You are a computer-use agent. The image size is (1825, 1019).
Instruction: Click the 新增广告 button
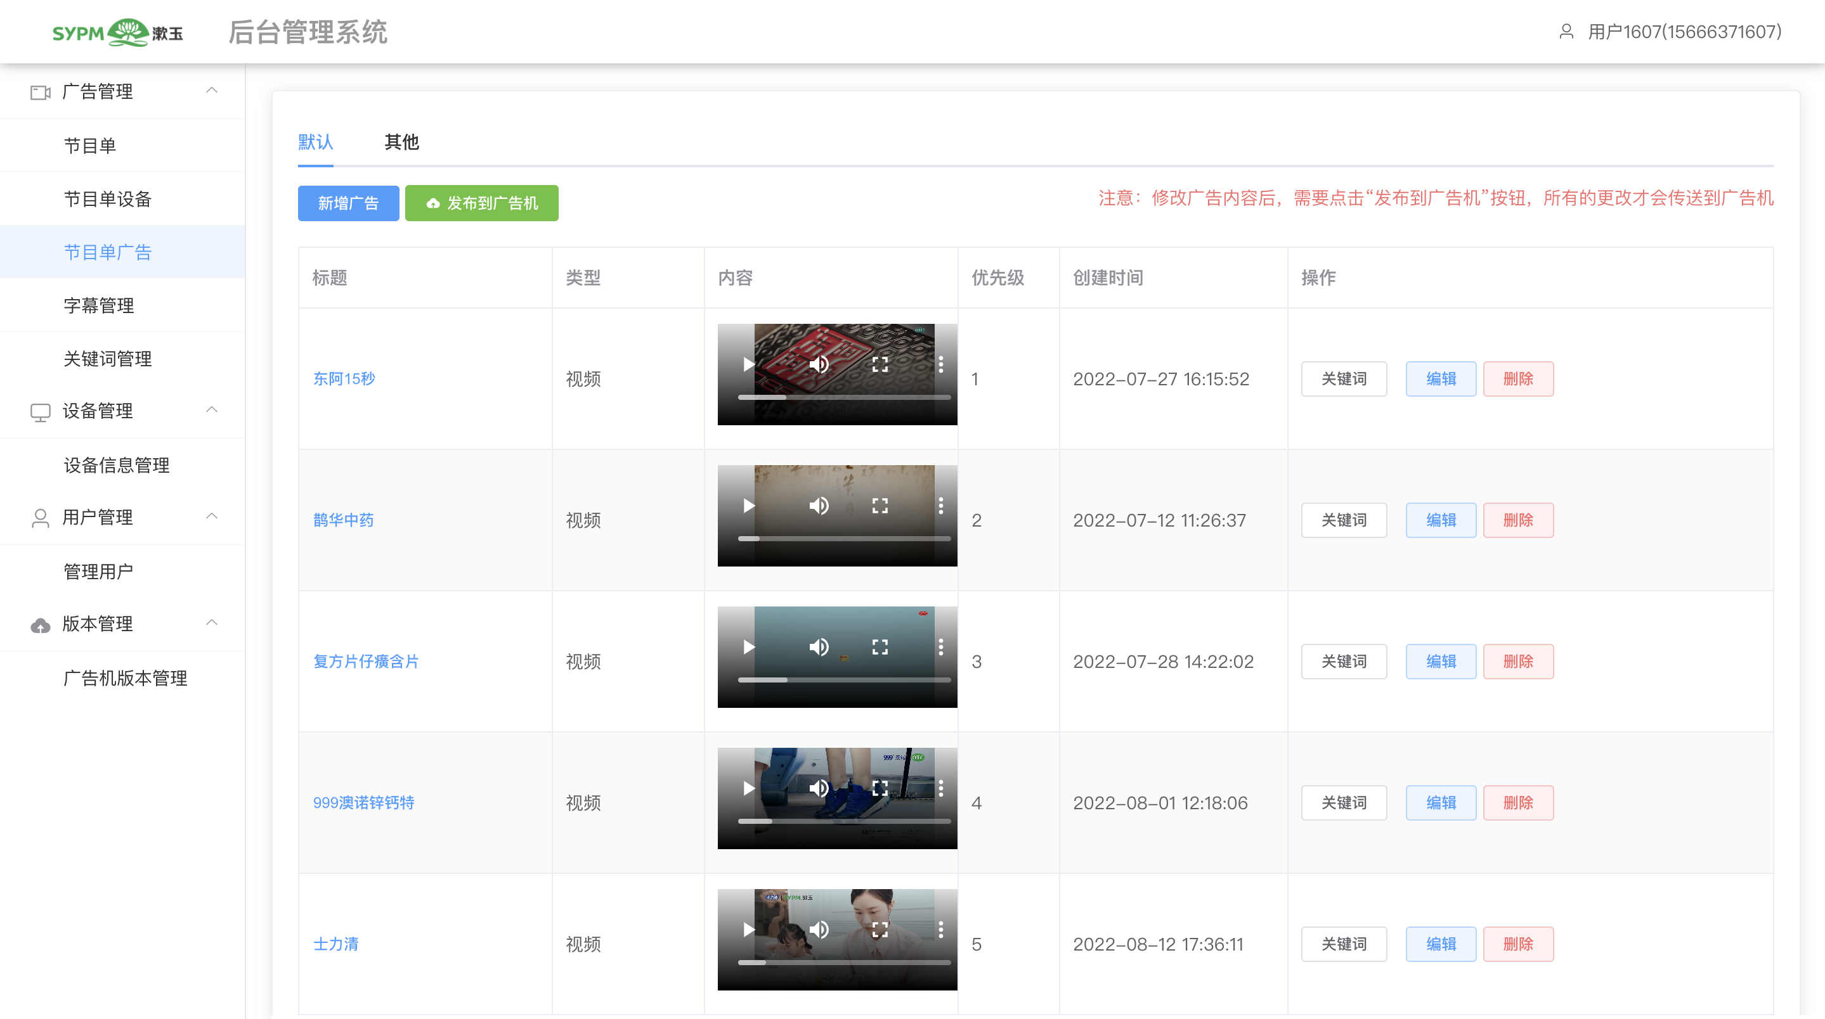[349, 203]
